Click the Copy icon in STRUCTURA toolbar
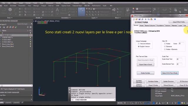This screenshot has height=106, width=188. (149, 19)
